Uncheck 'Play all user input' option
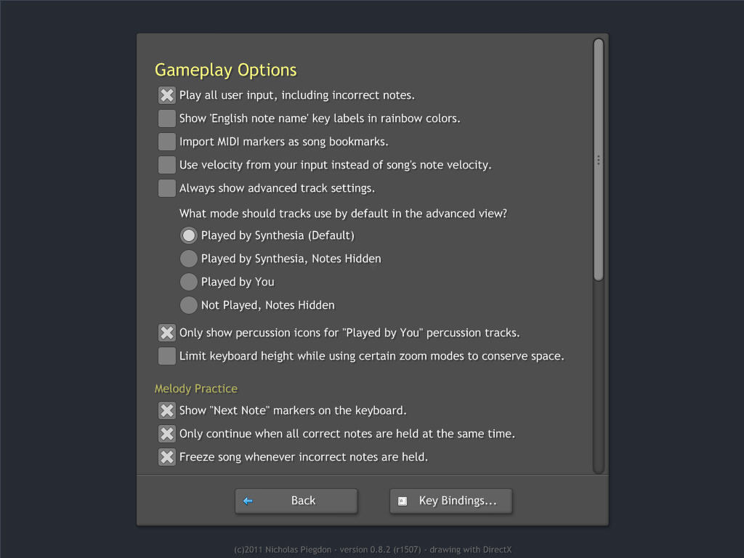Viewport: 744px width, 558px height. pyautogui.click(x=167, y=95)
